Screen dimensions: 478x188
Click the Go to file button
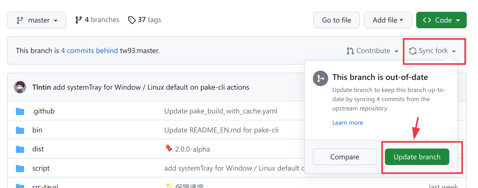click(336, 20)
